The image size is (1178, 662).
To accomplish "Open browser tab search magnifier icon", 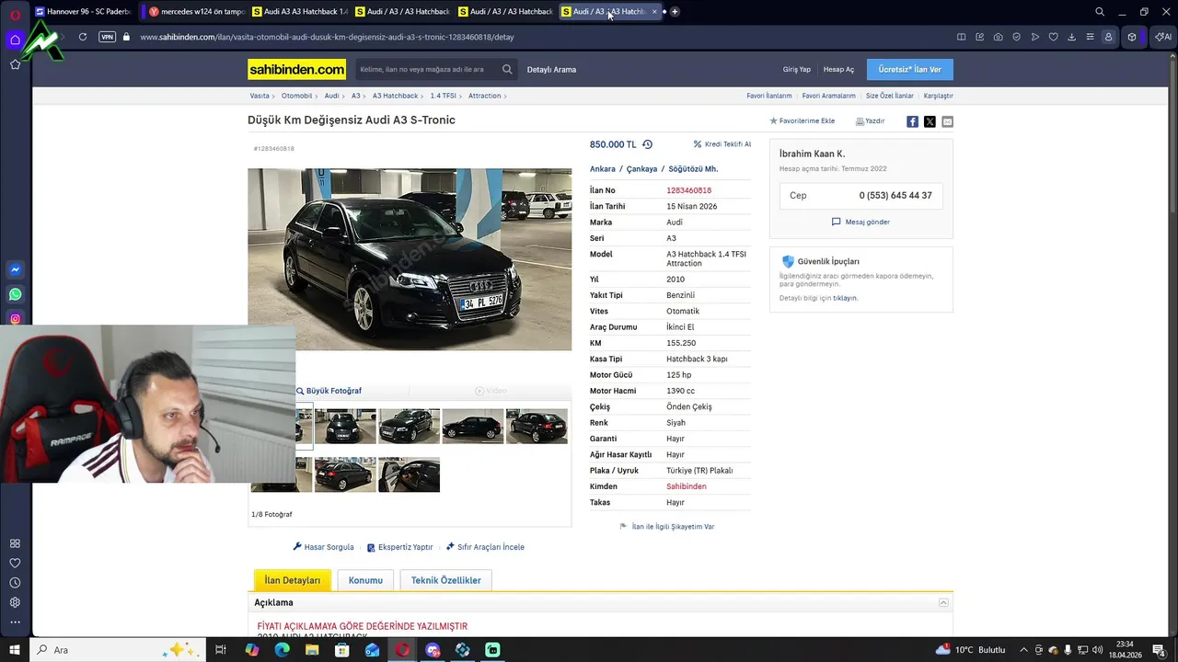I will (x=1100, y=12).
